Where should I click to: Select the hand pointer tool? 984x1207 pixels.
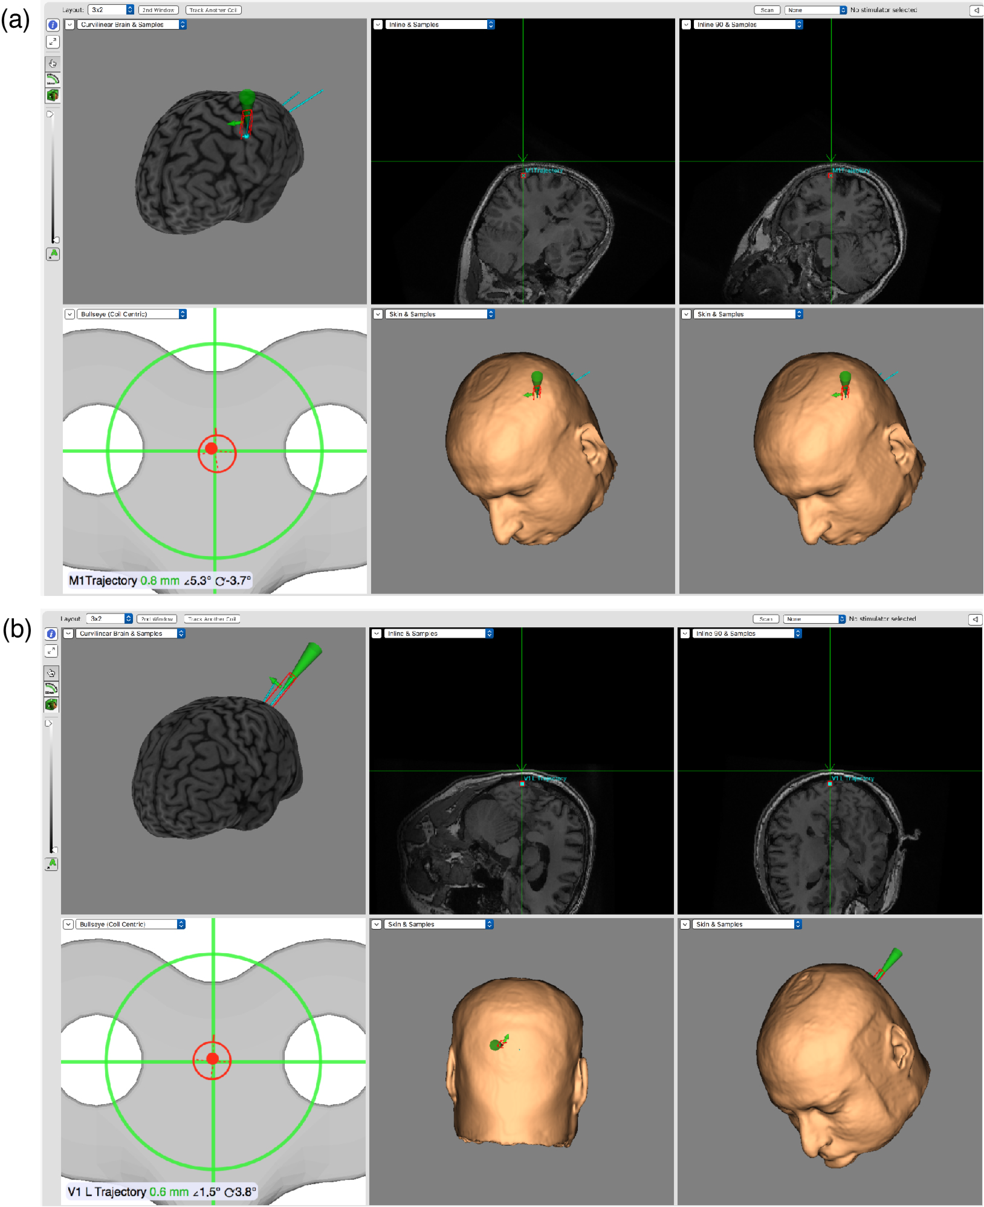pos(53,64)
